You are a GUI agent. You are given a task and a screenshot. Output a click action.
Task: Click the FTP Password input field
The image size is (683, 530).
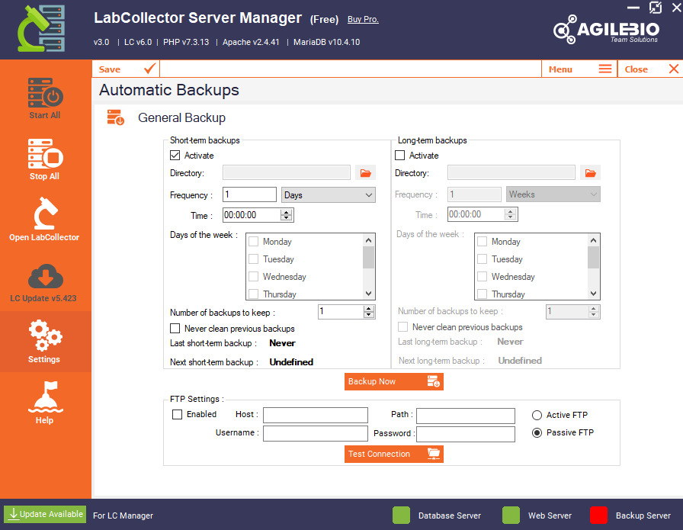click(x=466, y=434)
